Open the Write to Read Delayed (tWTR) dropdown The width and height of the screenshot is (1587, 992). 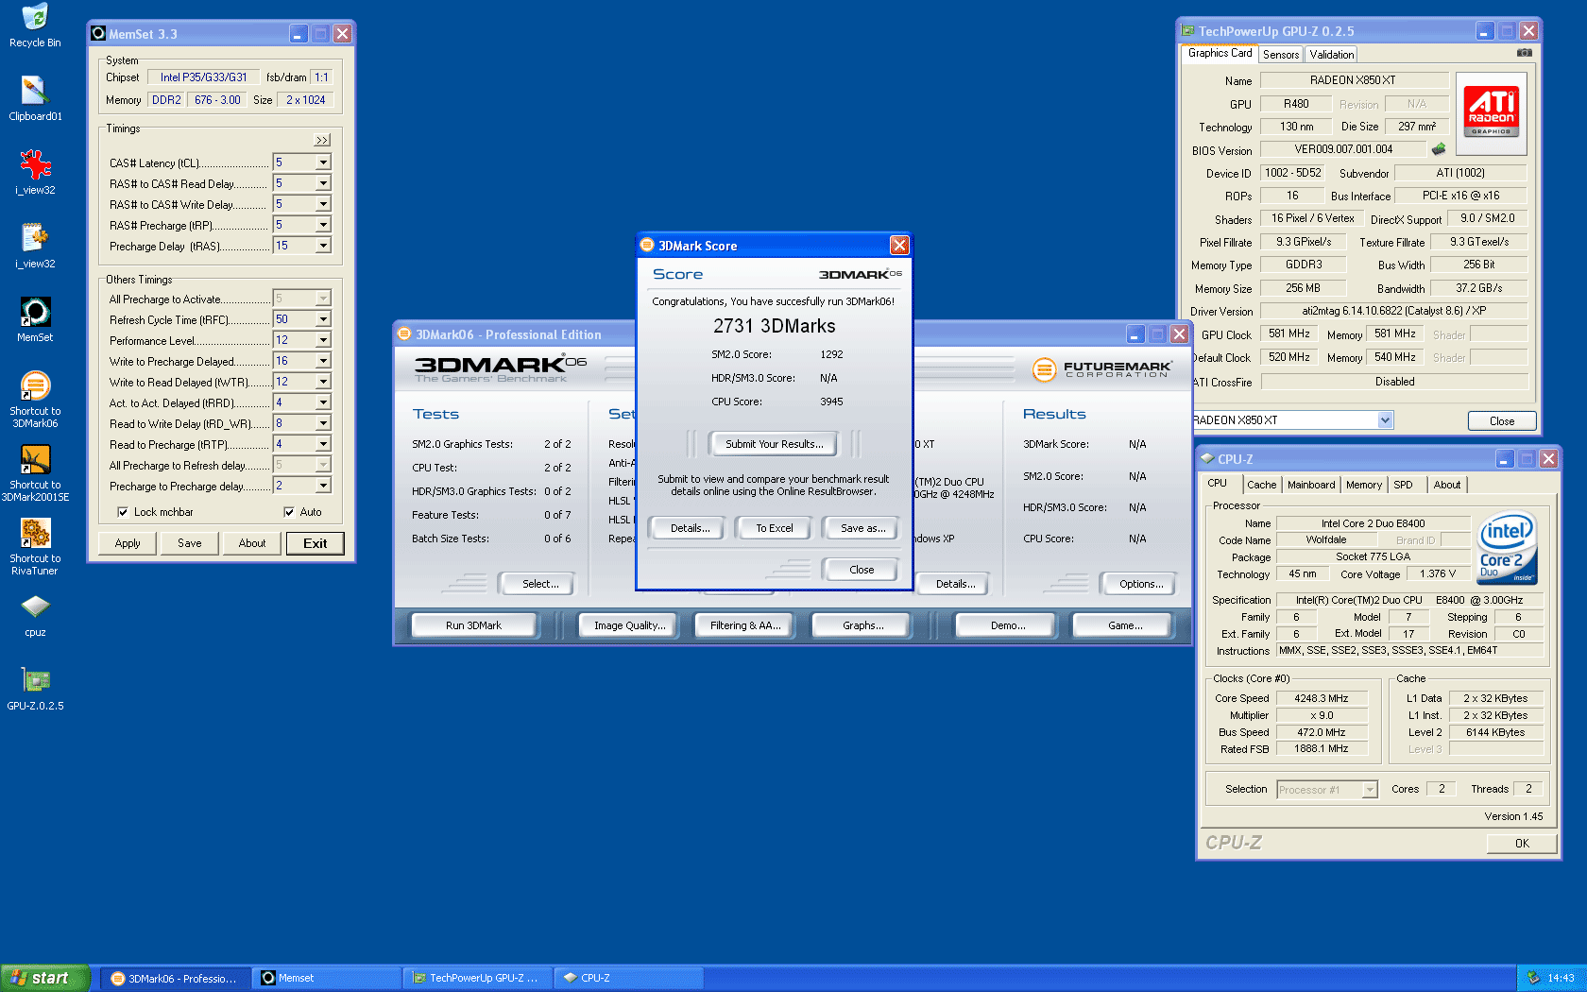point(323,382)
